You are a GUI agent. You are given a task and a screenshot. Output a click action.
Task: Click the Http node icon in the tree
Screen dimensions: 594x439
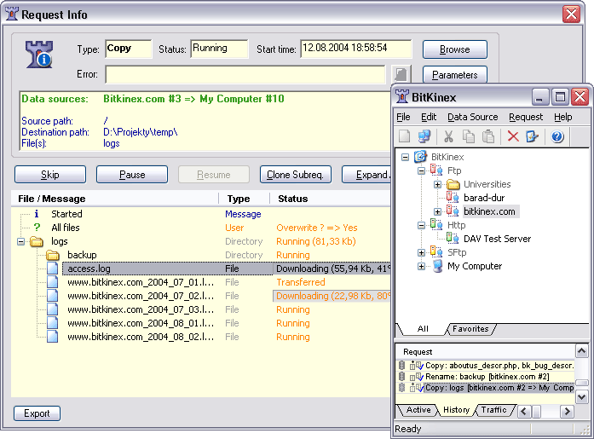(x=436, y=224)
